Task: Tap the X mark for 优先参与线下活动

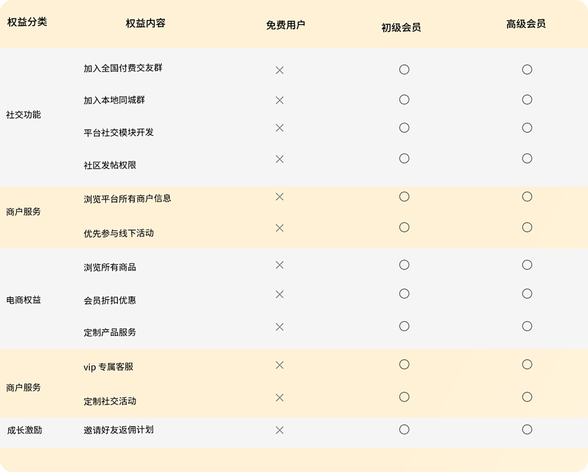Action: coord(279,228)
